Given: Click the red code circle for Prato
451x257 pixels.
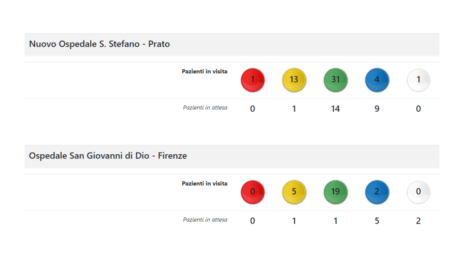Looking at the screenshot, I should click(253, 80).
